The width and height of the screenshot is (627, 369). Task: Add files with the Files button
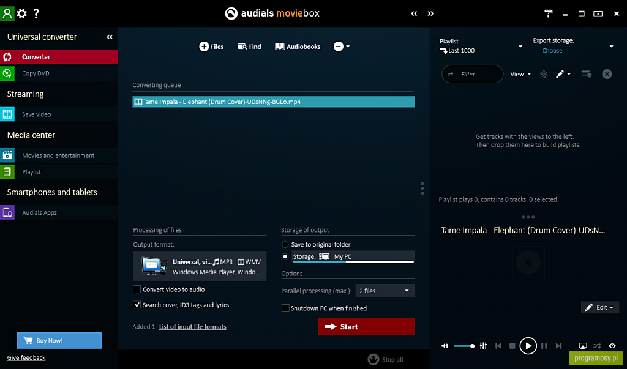[x=211, y=47]
